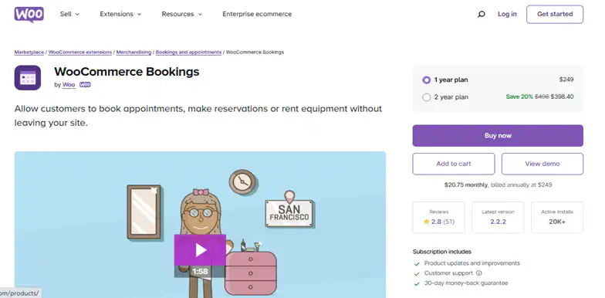Screen dimensions: 605x298
Task: Expand the Resources dropdown menu
Action: 182,14
